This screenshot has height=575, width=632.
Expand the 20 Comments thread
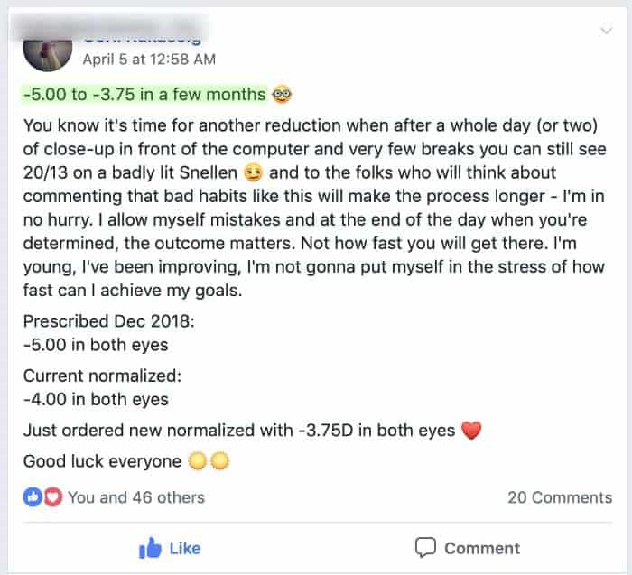560,496
